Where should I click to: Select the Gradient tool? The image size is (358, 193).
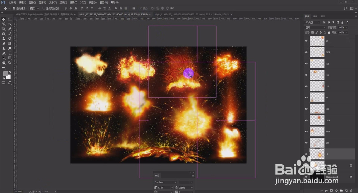click(x=10, y=44)
